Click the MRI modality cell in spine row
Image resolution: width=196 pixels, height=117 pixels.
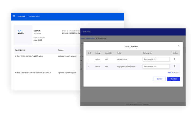coord(106,59)
